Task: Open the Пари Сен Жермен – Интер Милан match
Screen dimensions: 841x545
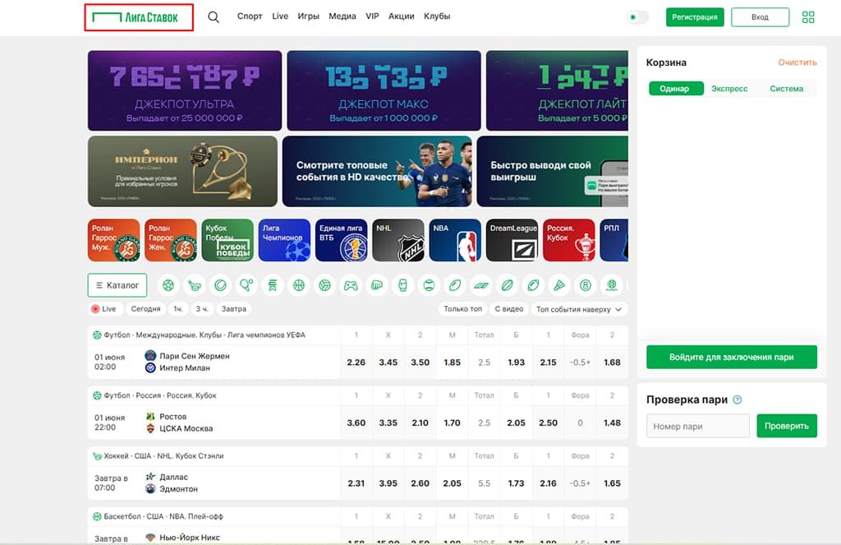Action: point(214,362)
